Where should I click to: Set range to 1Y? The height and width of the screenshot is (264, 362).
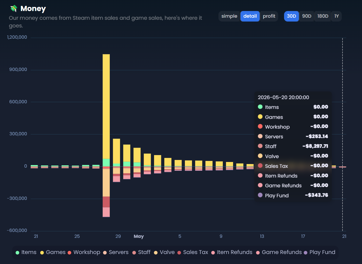(x=337, y=16)
